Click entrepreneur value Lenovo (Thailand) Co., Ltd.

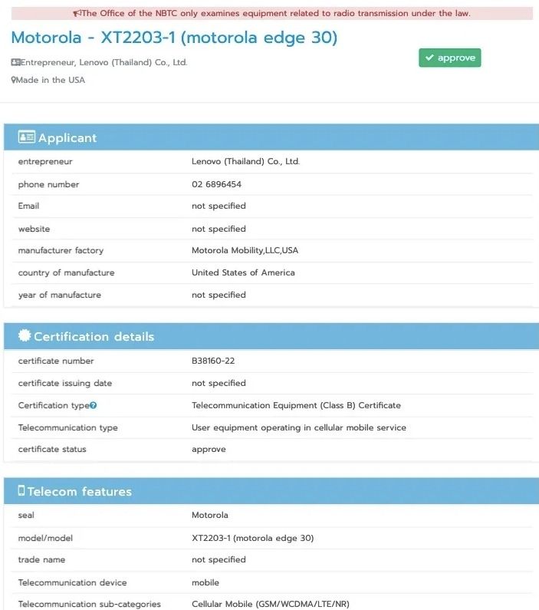[245, 161]
